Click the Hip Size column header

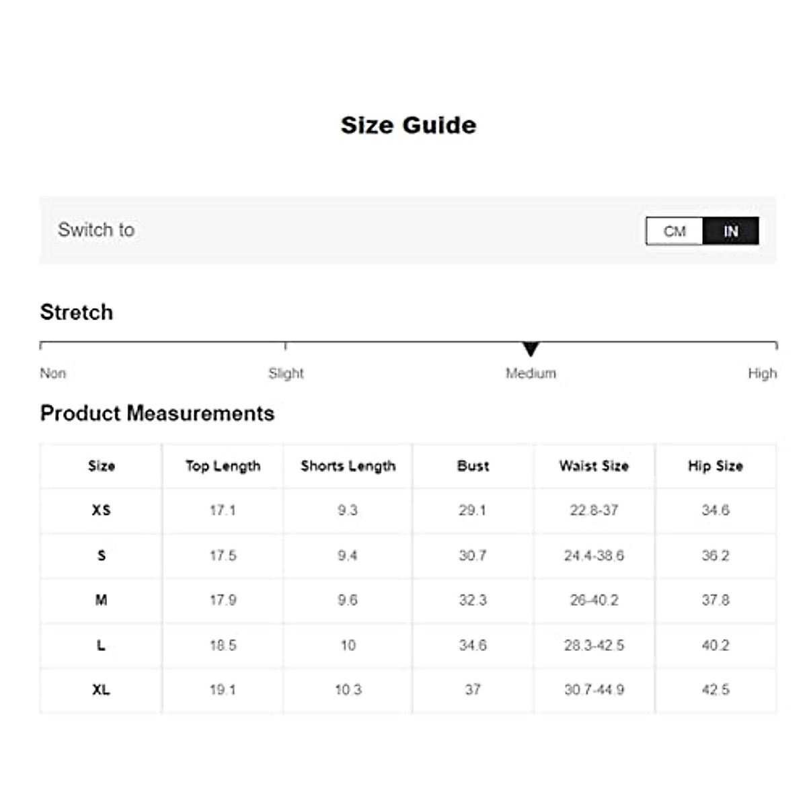click(715, 466)
